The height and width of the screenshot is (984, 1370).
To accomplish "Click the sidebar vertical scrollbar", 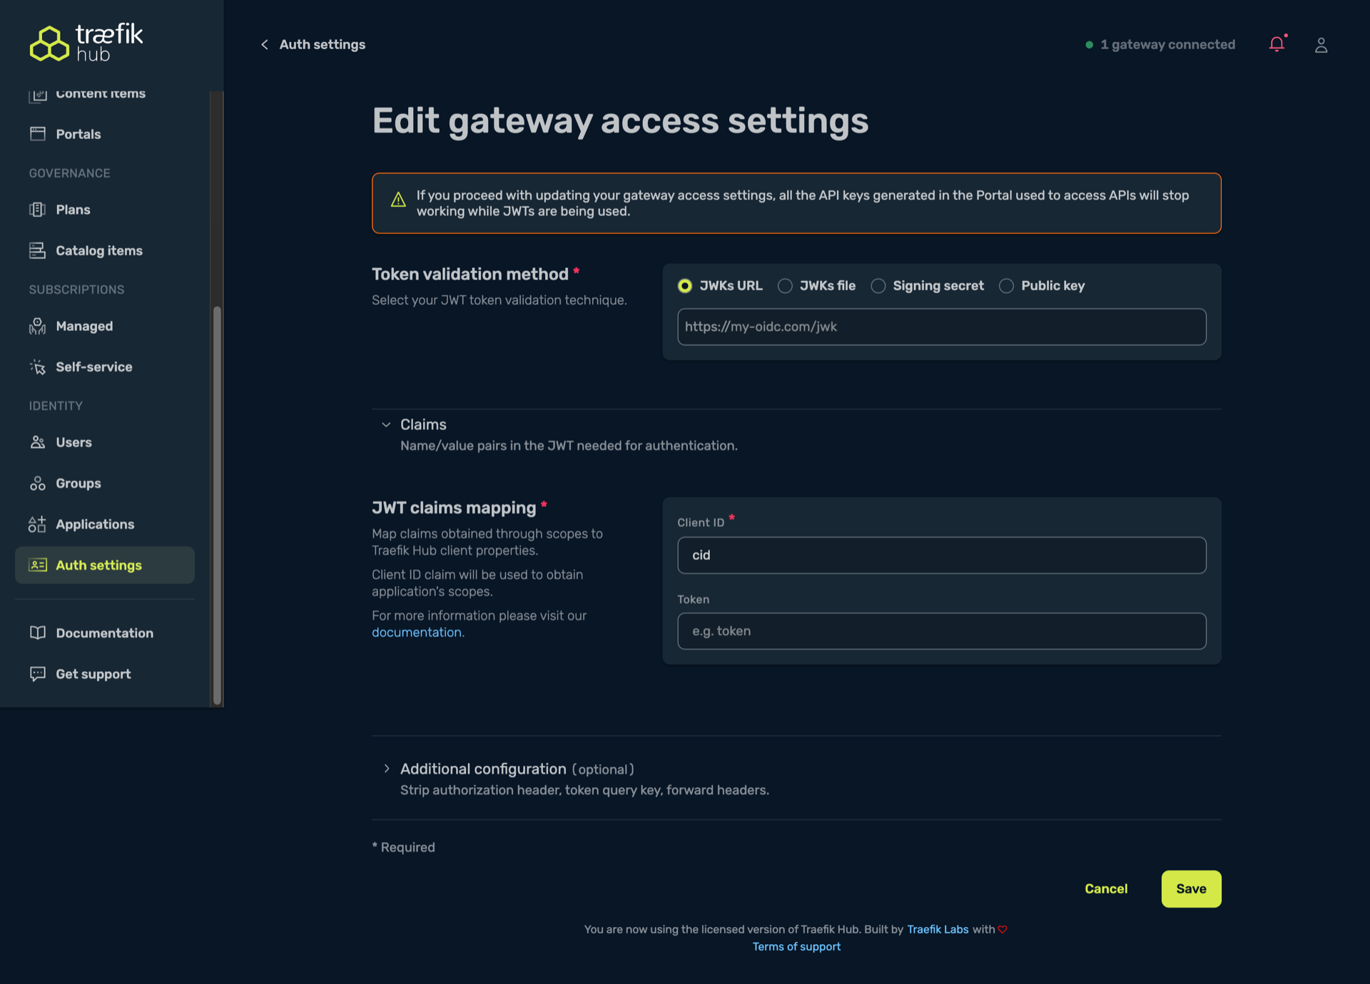I will click(217, 506).
